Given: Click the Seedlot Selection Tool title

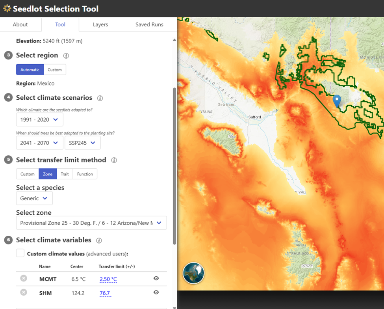Looking at the screenshot, I should [x=56, y=9].
